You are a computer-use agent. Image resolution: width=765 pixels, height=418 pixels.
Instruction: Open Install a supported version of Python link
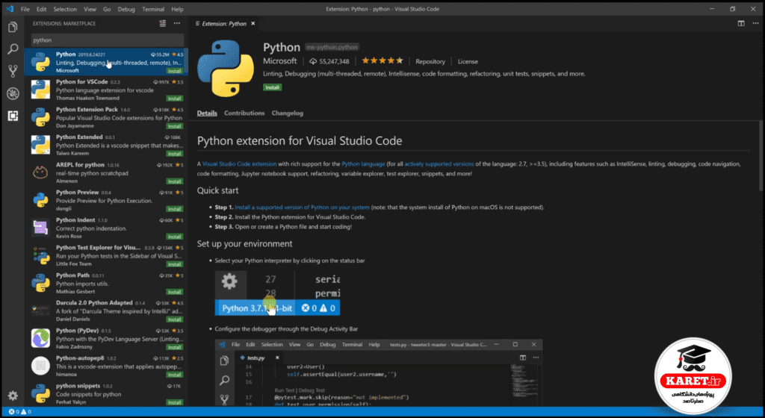tap(303, 207)
